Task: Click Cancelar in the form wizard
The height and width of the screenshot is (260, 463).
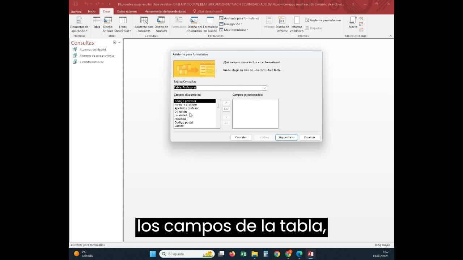Action: (x=241, y=138)
